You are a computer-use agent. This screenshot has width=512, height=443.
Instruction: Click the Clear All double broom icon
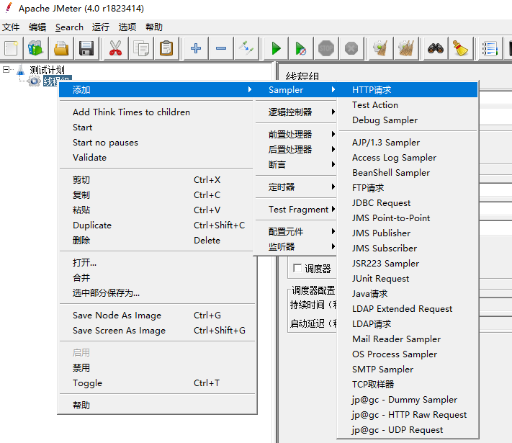(x=406, y=49)
